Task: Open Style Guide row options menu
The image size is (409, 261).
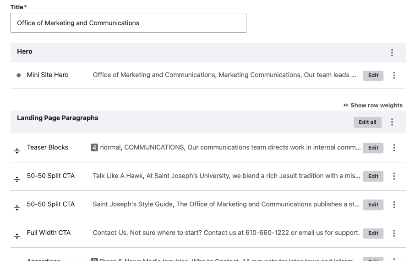Action: click(394, 205)
